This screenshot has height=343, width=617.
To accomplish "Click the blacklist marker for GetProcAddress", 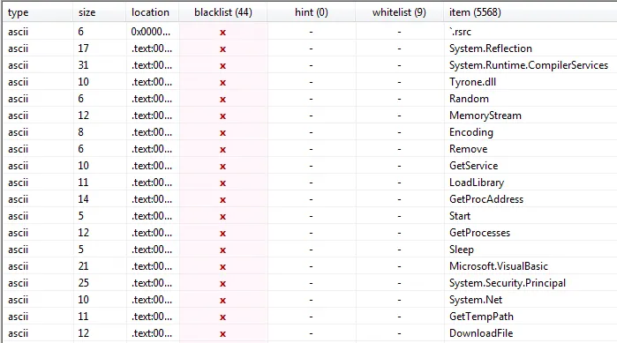I will pyautogui.click(x=222, y=200).
